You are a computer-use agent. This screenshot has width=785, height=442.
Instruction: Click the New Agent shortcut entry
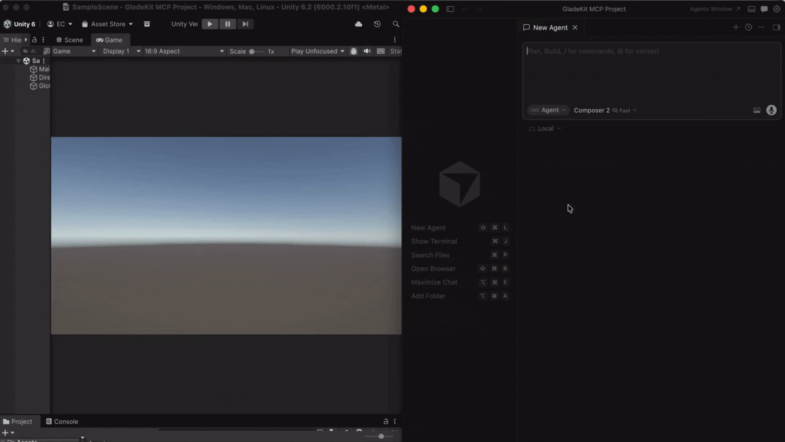(x=460, y=228)
